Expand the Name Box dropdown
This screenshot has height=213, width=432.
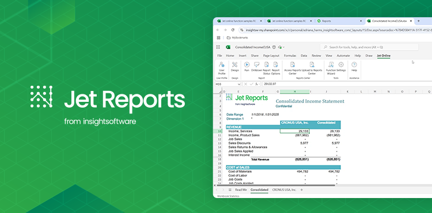click(x=238, y=84)
